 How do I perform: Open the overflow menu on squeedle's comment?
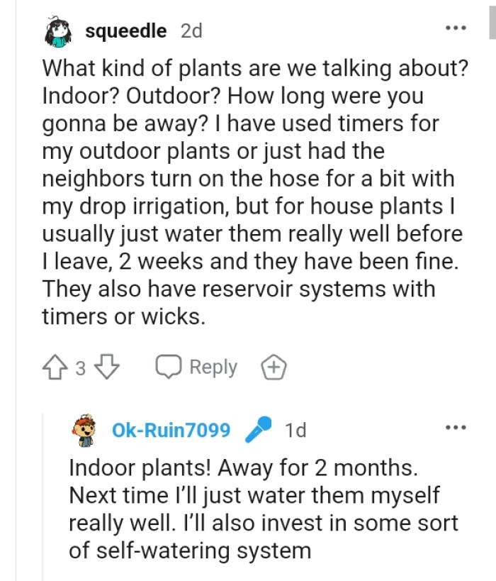(455, 26)
